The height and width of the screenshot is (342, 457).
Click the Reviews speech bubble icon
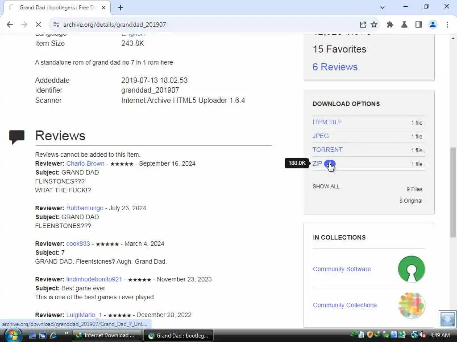point(17,137)
